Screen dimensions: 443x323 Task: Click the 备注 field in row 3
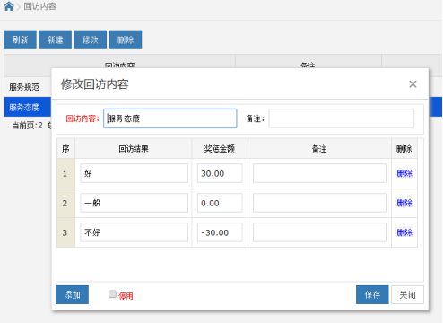click(319, 232)
